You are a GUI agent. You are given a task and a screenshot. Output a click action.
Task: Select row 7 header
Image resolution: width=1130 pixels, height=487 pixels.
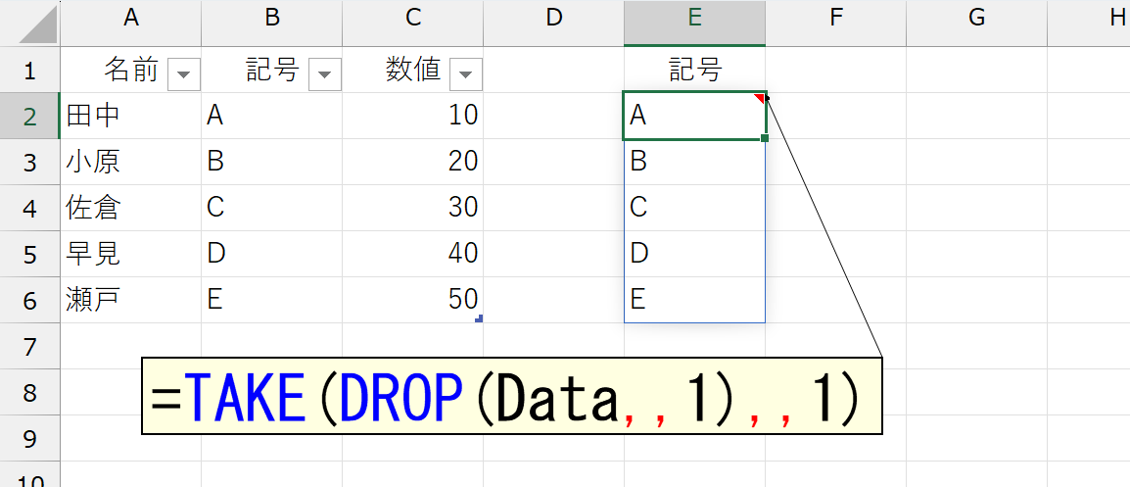pyautogui.click(x=29, y=347)
